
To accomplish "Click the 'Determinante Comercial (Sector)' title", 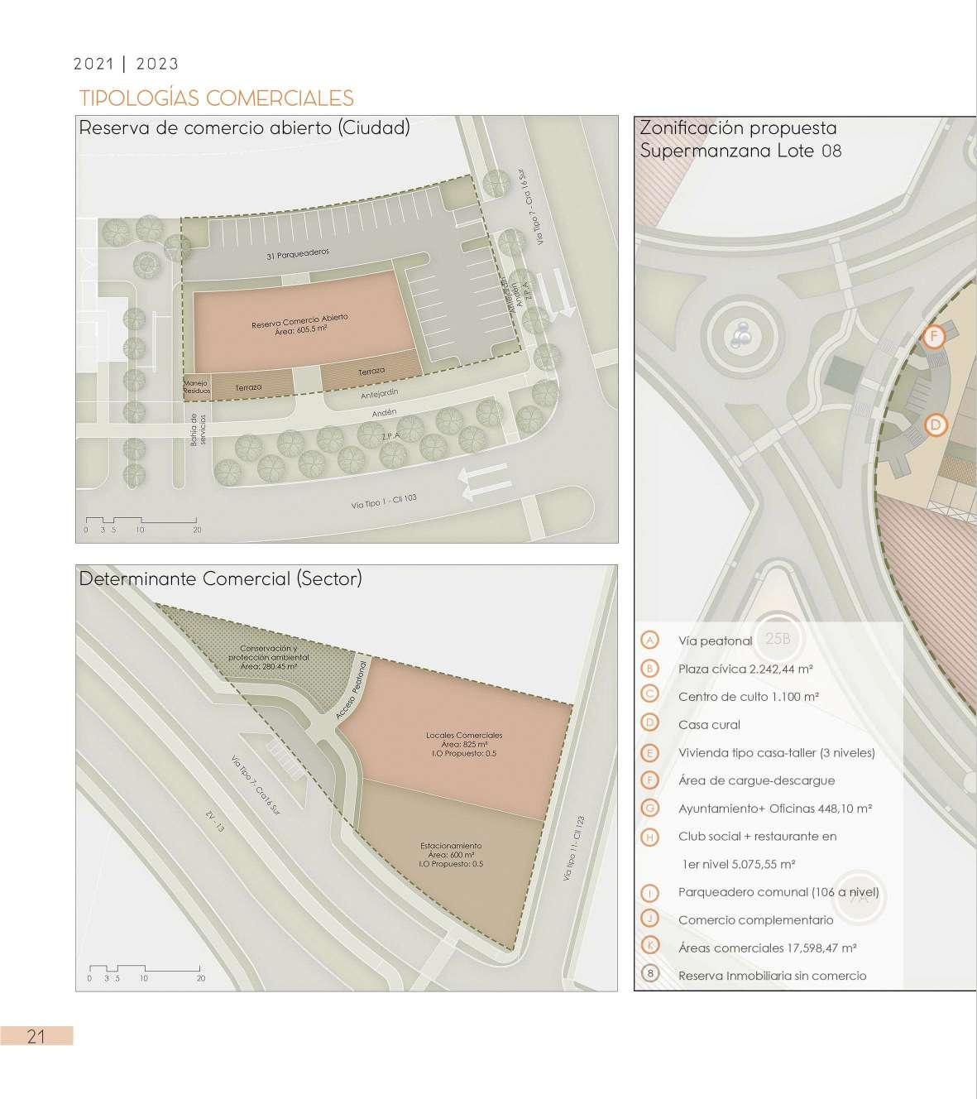I will [x=220, y=578].
